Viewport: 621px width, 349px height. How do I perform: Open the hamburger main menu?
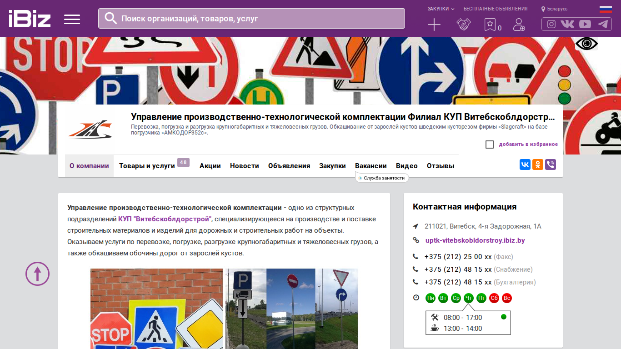click(72, 19)
